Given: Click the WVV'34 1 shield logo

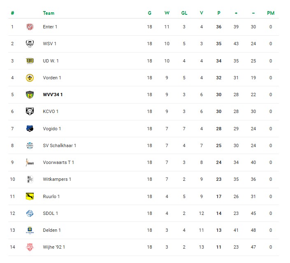Looking at the screenshot, I should [30, 95].
